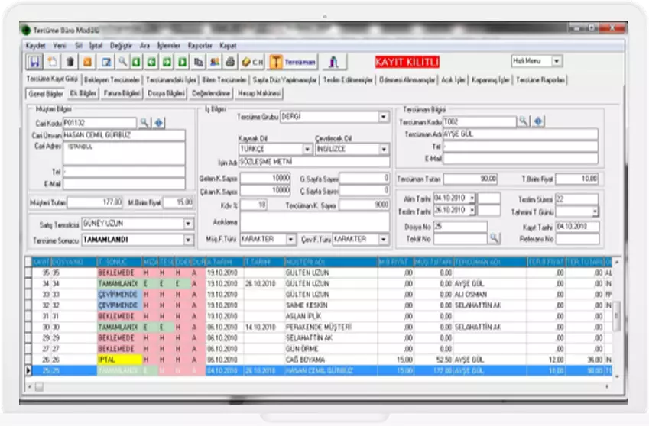Click the printer icon in toolbar
649x426 pixels.
click(230, 62)
